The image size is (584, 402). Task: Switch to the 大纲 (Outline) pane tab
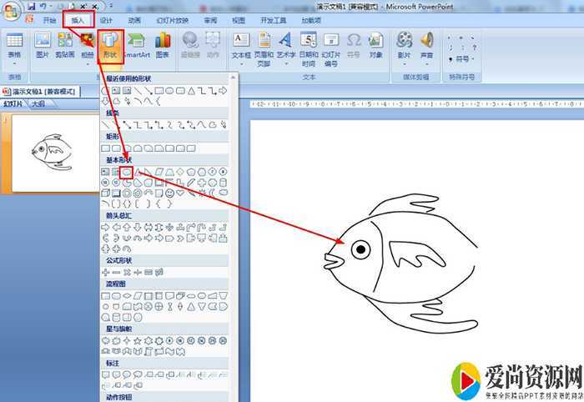[38, 104]
